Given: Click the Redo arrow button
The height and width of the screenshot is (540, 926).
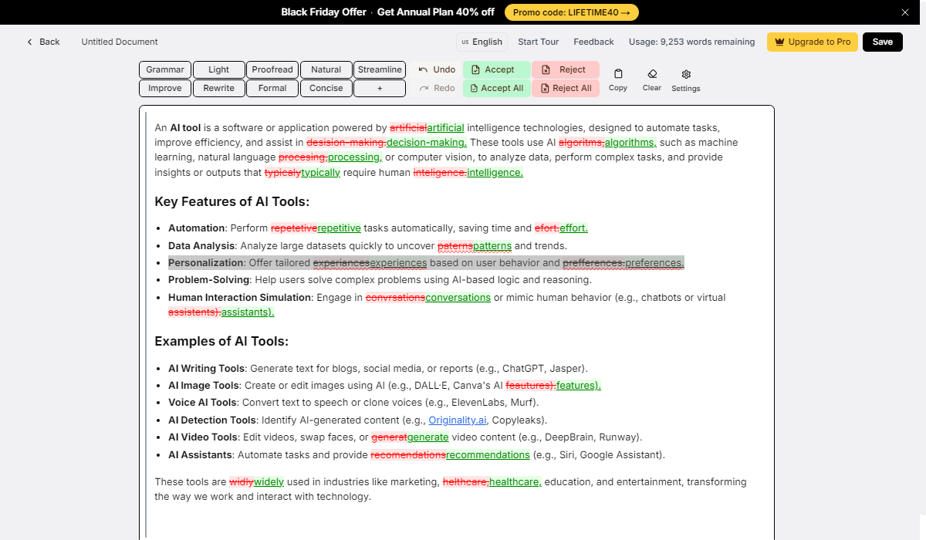Looking at the screenshot, I should (437, 88).
